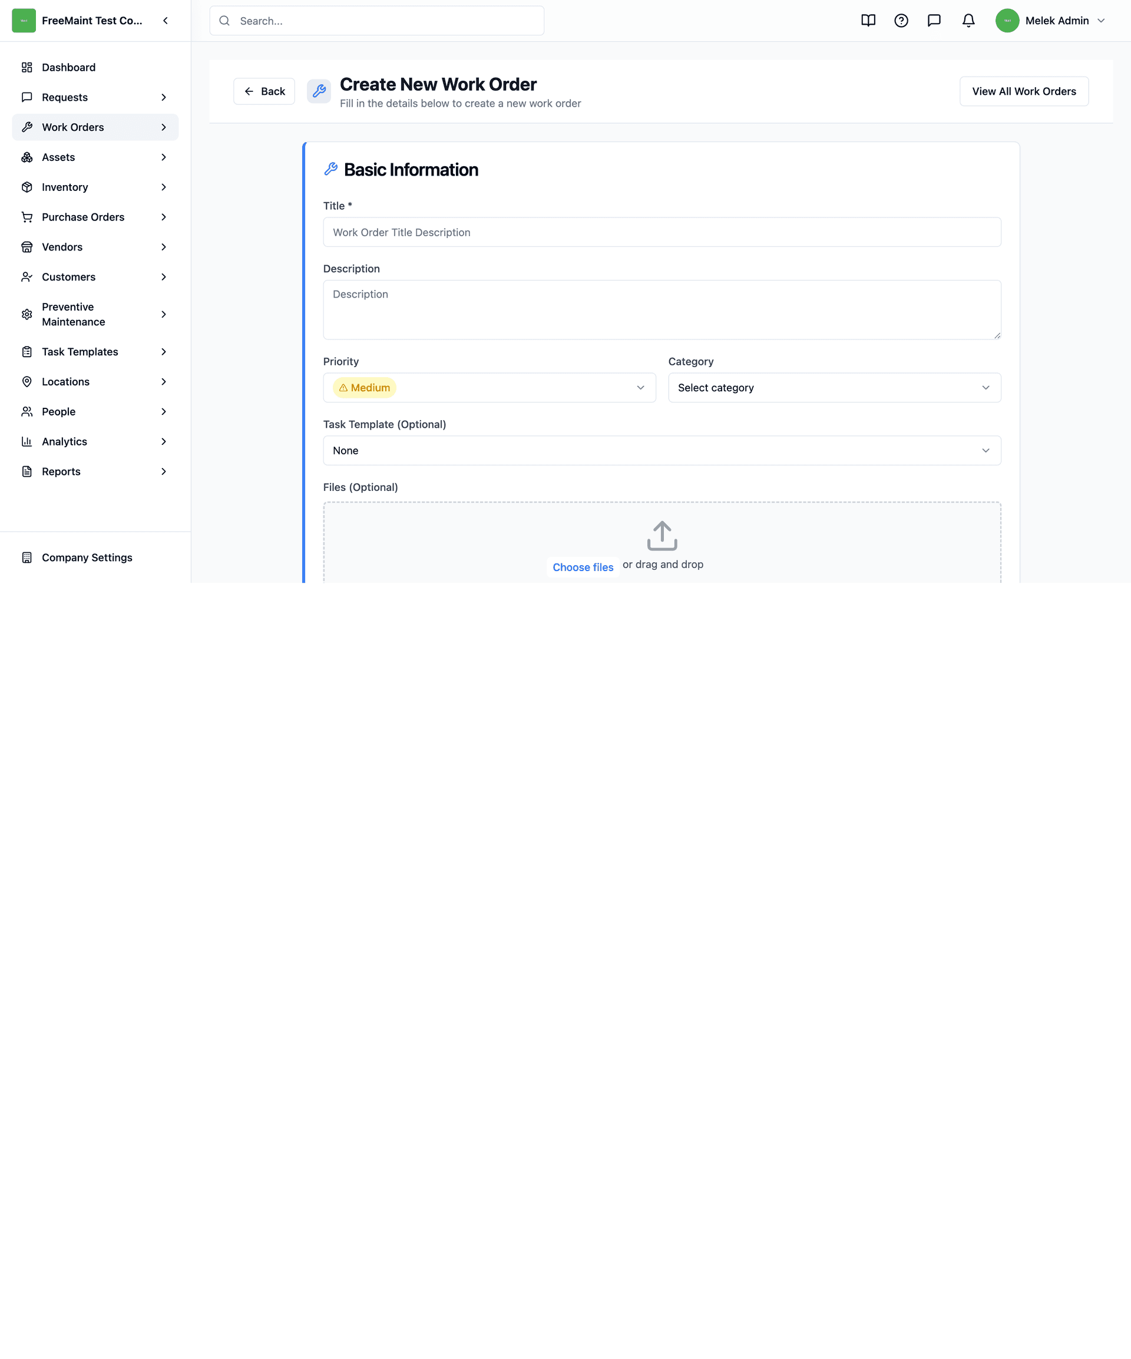Click the Company Settings building icon
1131x1359 pixels.
(x=27, y=557)
